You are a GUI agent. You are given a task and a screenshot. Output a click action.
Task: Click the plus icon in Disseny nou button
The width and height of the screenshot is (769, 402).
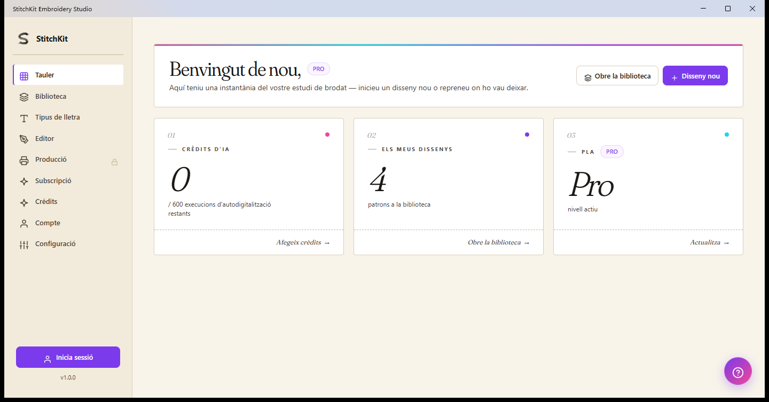pos(674,77)
